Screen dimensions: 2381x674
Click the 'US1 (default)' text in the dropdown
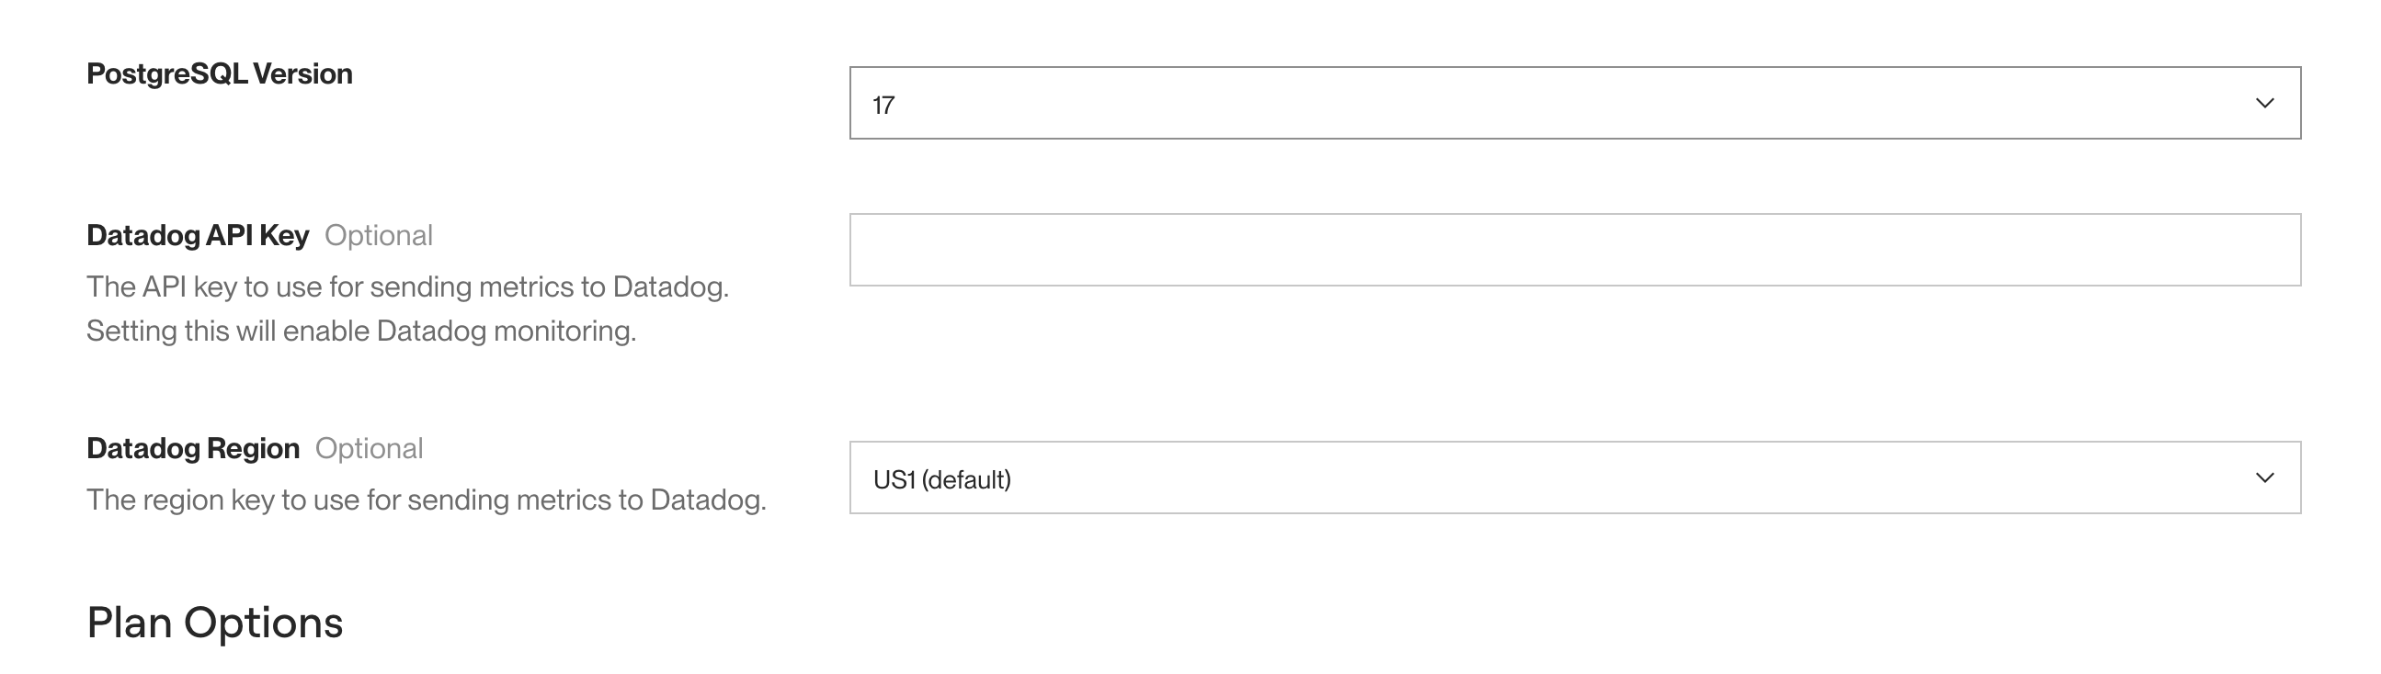coord(943,478)
